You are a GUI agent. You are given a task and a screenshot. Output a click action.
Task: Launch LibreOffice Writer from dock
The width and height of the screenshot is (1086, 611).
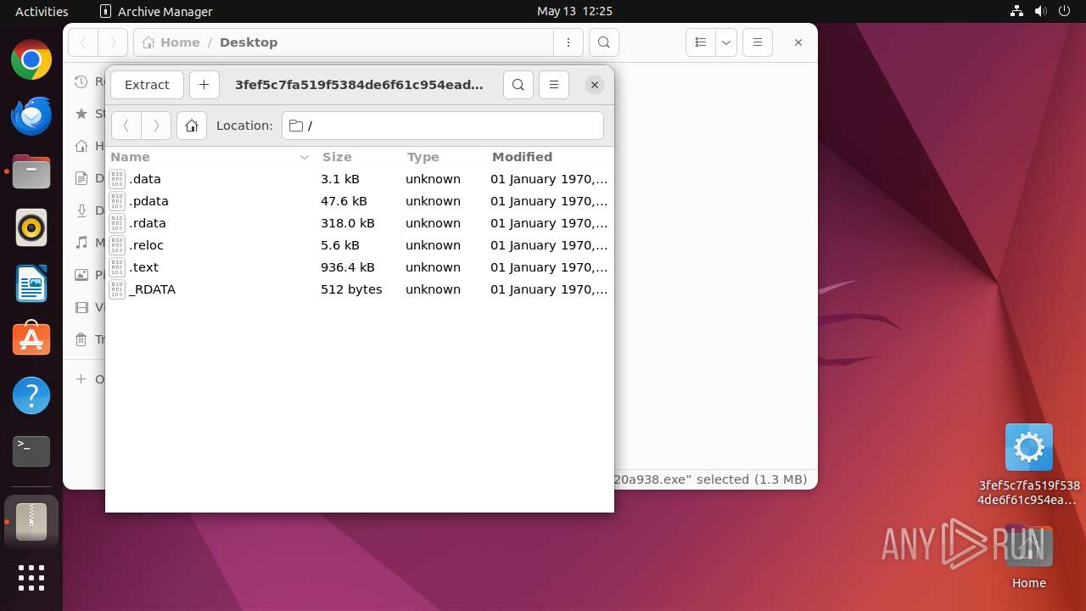coord(31,284)
